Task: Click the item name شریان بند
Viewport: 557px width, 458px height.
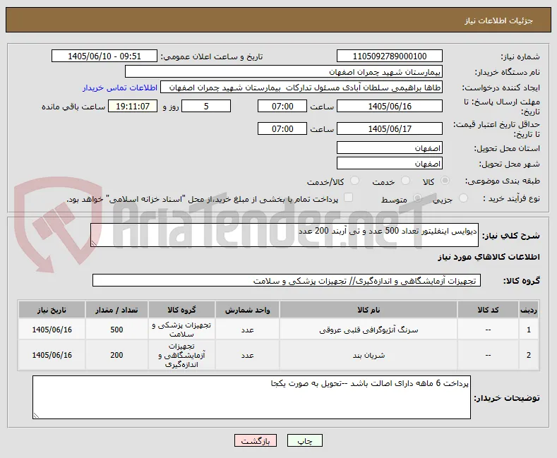Action: (x=369, y=355)
